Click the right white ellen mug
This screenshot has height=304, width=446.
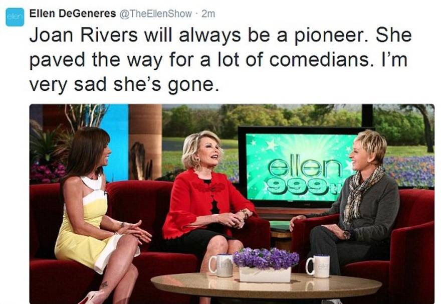coord(318,266)
